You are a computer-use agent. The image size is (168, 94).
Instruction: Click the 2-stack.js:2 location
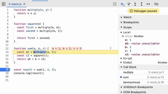click(156, 72)
